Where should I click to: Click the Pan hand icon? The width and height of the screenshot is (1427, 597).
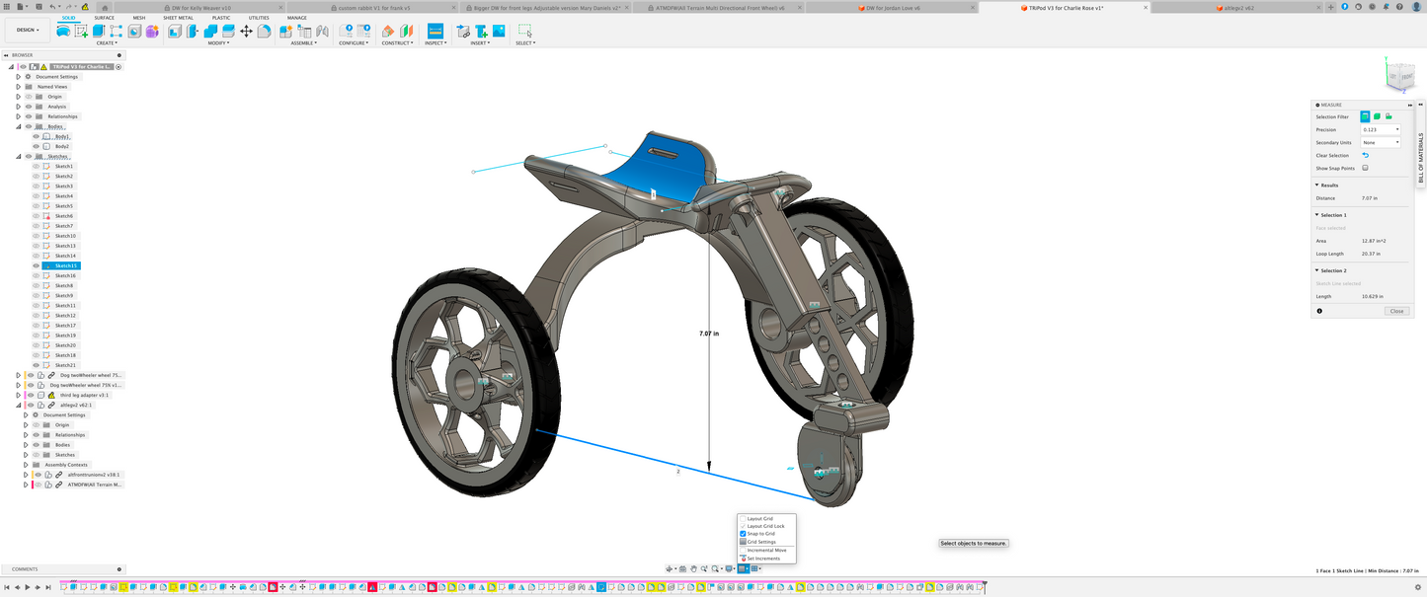tap(693, 569)
